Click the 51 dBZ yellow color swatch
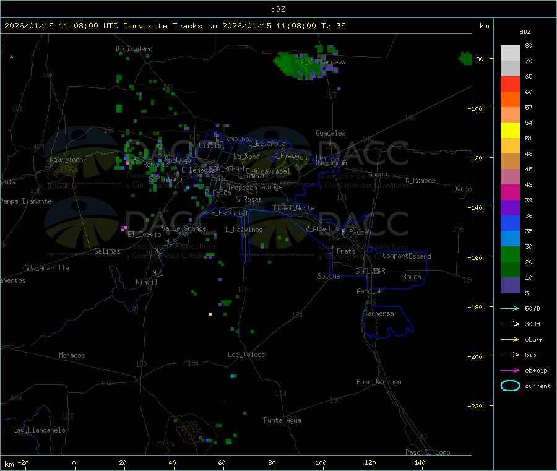This screenshot has height=471, width=557. pyautogui.click(x=510, y=131)
